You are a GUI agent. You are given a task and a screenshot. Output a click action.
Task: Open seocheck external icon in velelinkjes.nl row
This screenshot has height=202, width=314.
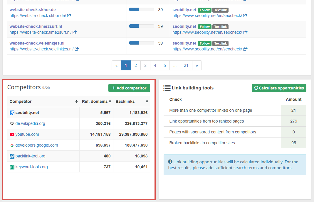tap(245, 49)
